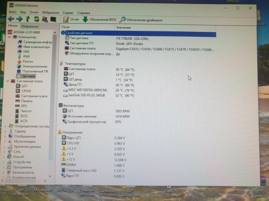Open the Избранное menu in menu bar
The height and width of the screenshot is (201, 269).
pyautogui.click(x=50, y=13)
